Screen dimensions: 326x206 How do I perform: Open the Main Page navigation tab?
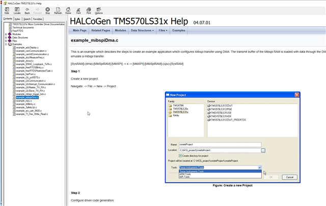click(x=79, y=30)
